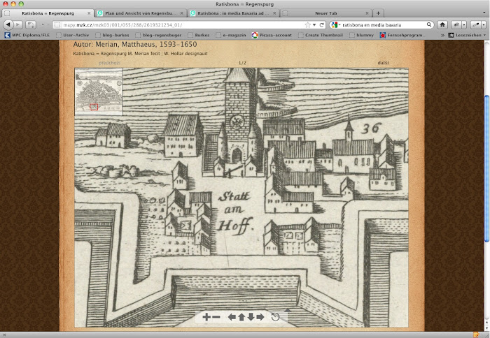Click the eyedropper-style addon toolbar icon
Image resolution: width=490 pixels, height=338 pixels.
[x=476, y=24]
